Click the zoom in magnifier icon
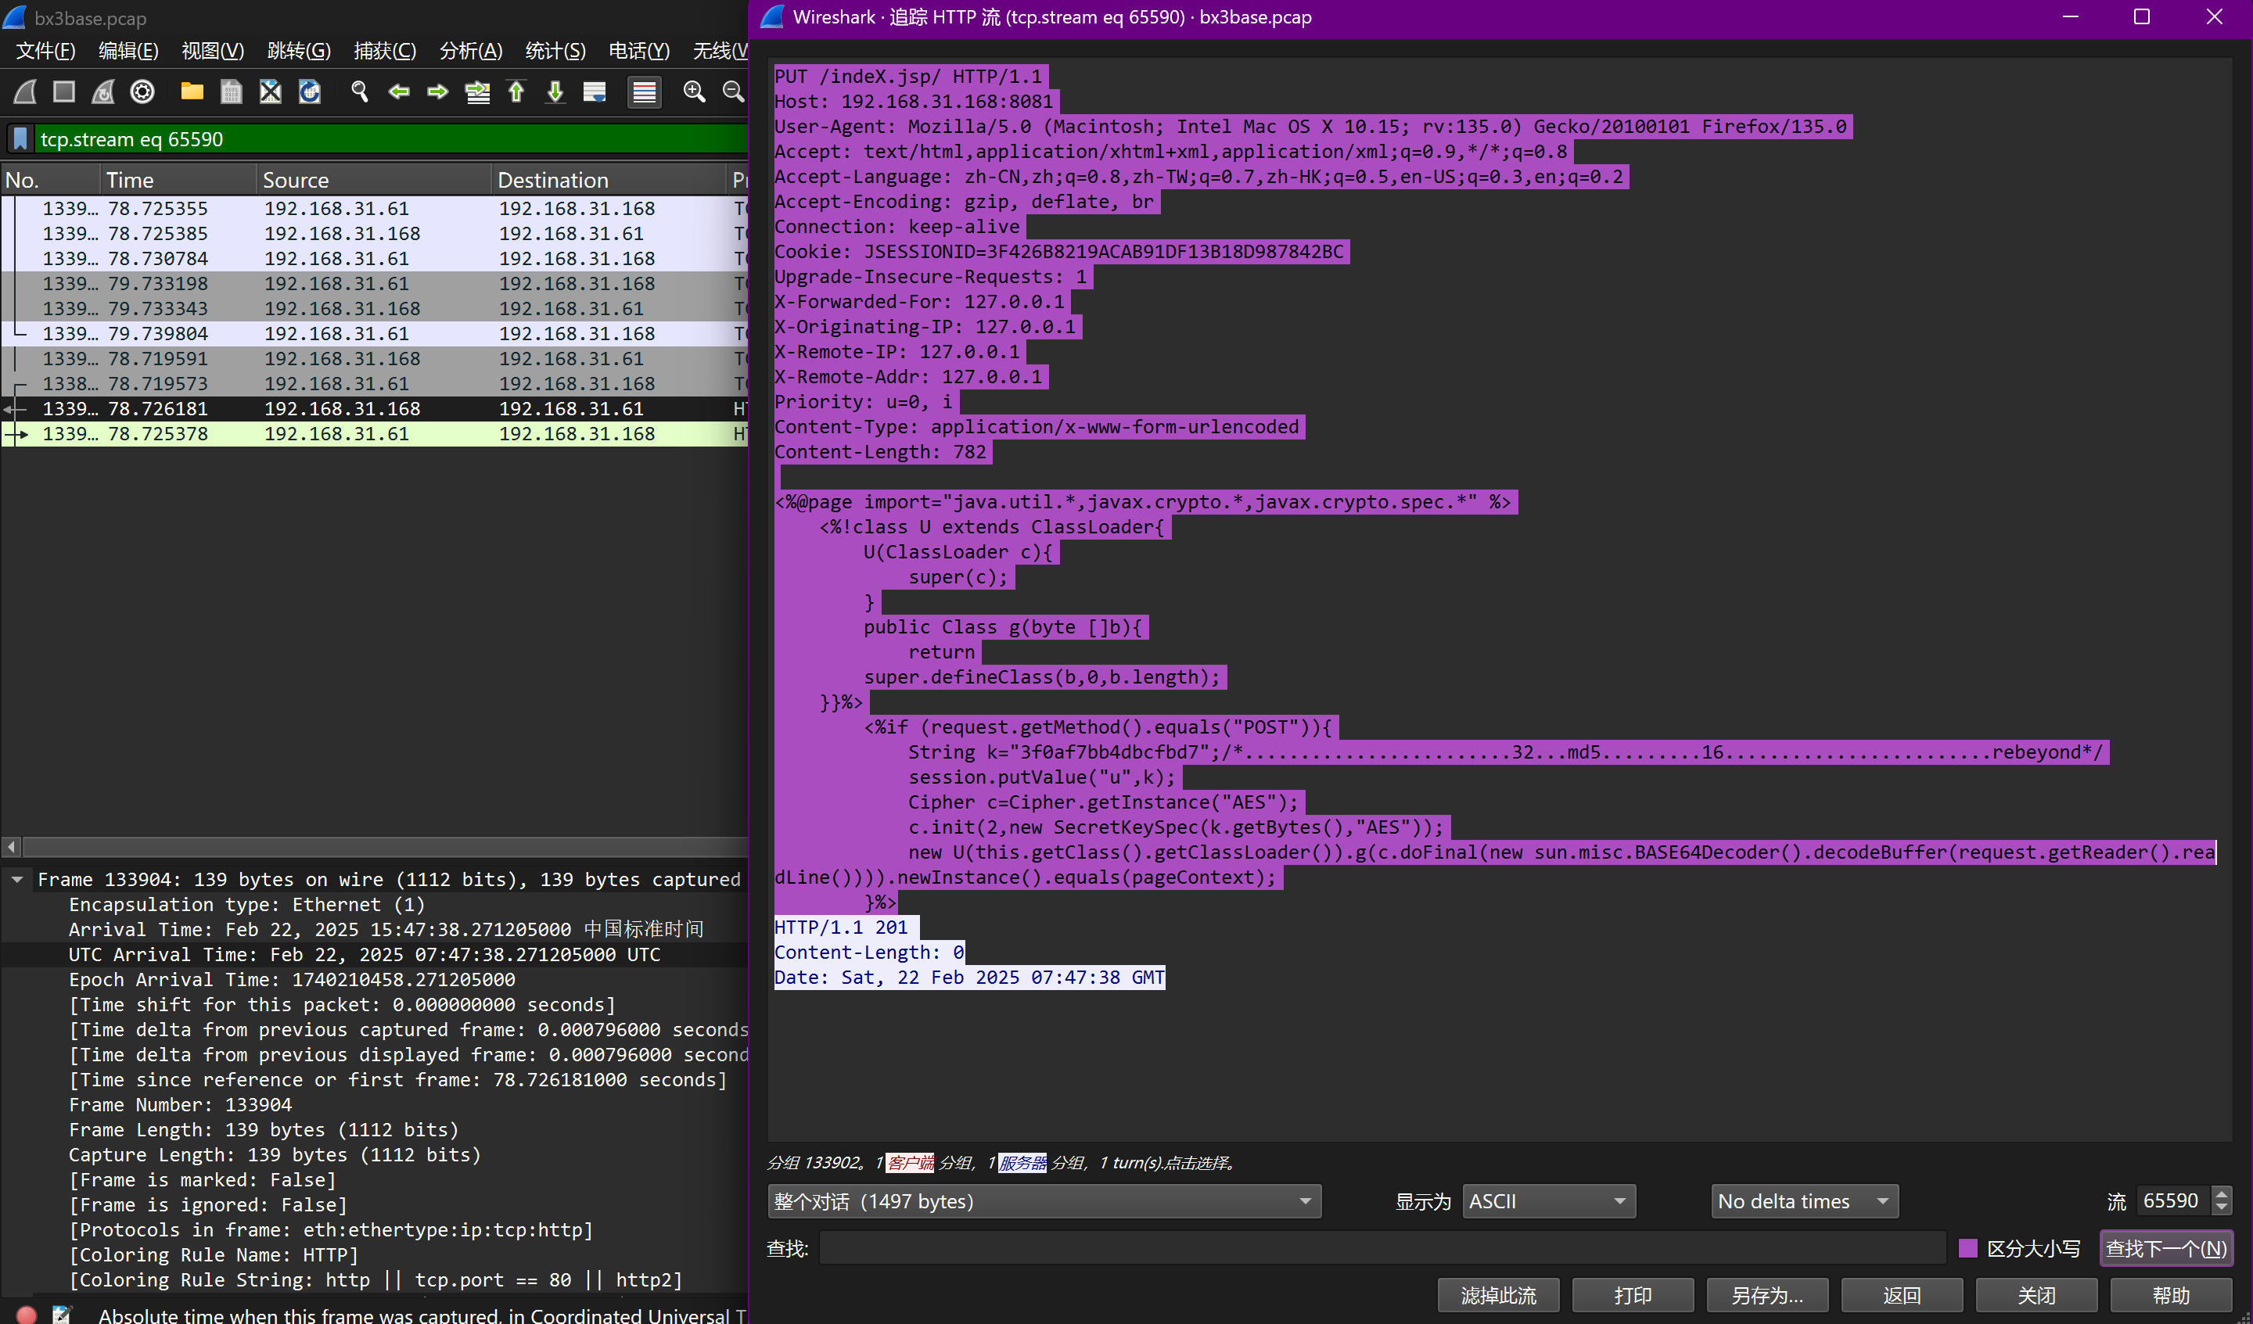 point(694,92)
